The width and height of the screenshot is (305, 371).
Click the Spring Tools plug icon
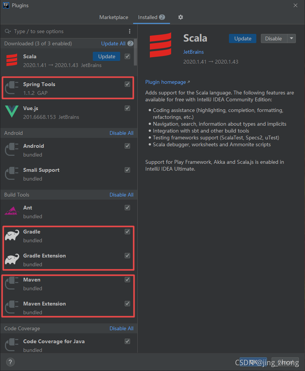tap(12, 88)
